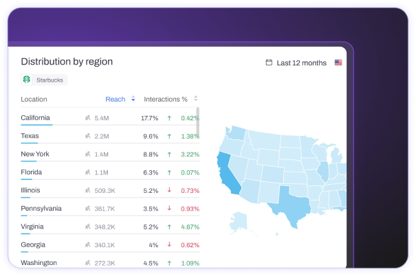Viewport: 416px width, 276px height.
Task: Click the calendar icon beside Last 12 months
Action: pos(269,62)
